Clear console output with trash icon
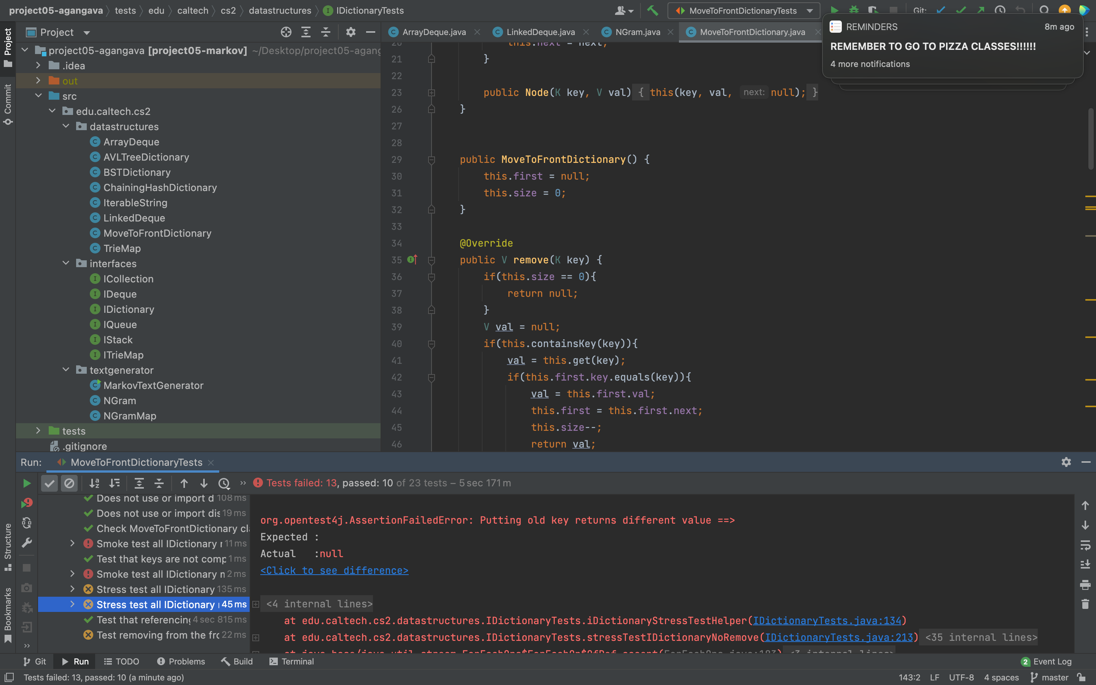The width and height of the screenshot is (1096, 685). click(x=1085, y=604)
